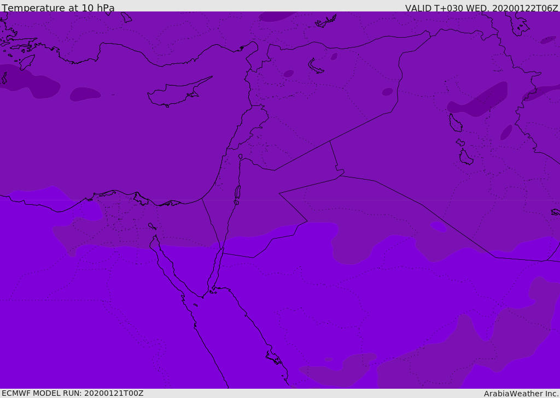560x398 pixels.
Task: Click the Dead Sea outline on the map
Action: click(x=237, y=192)
